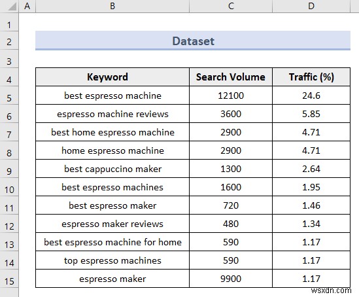The height and width of the screenshot is (297, 359).
Task: Select column D header
Action: [311, 6]
